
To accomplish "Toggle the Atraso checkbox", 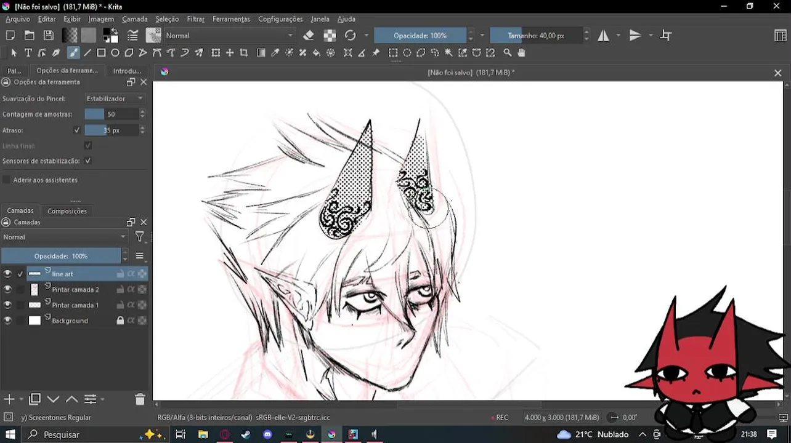I will pos(77,130).
